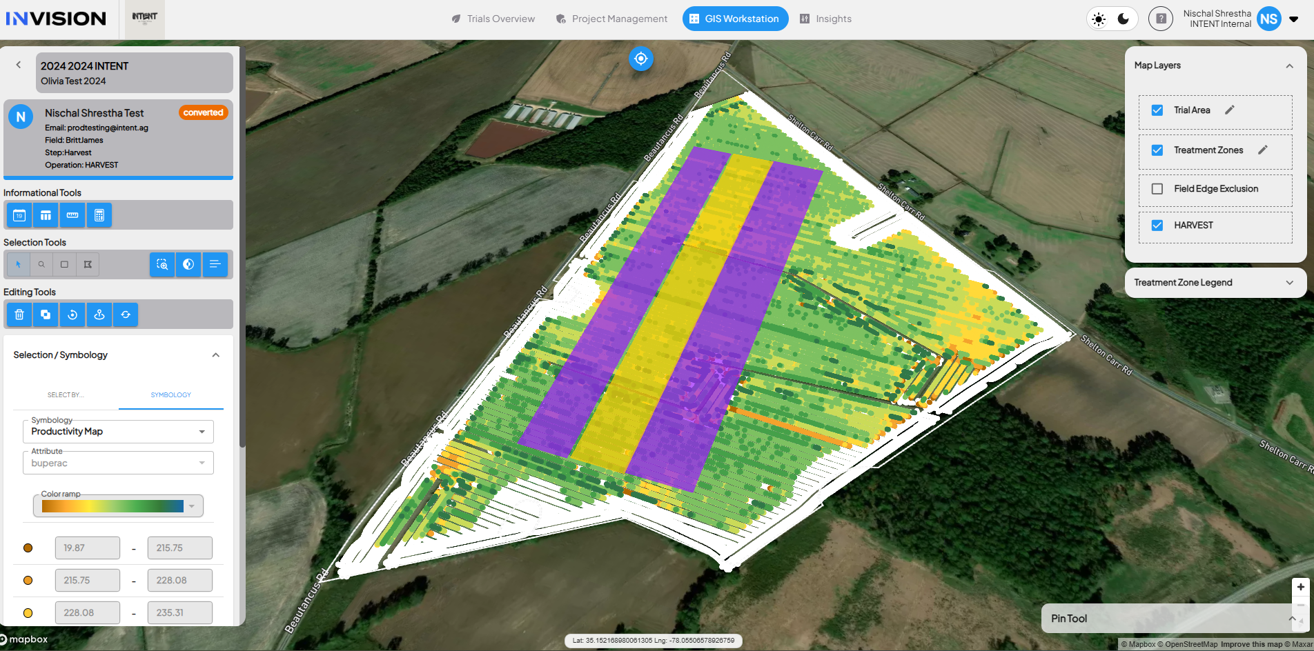Open the calculator tool
1314x651 pixels.
[x=99, y=215]
